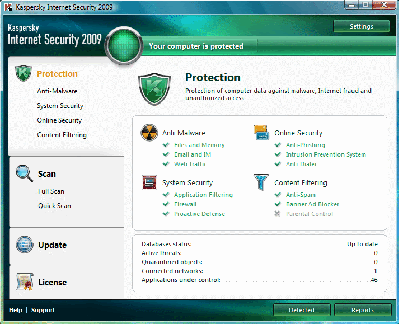
Task: Start Full Scan from the sidebar
Action: pos(51,191)
